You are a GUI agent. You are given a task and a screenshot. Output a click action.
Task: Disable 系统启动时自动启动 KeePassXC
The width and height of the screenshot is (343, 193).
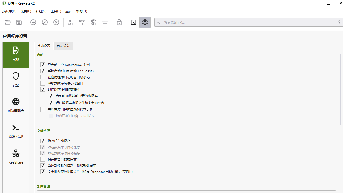43,71
